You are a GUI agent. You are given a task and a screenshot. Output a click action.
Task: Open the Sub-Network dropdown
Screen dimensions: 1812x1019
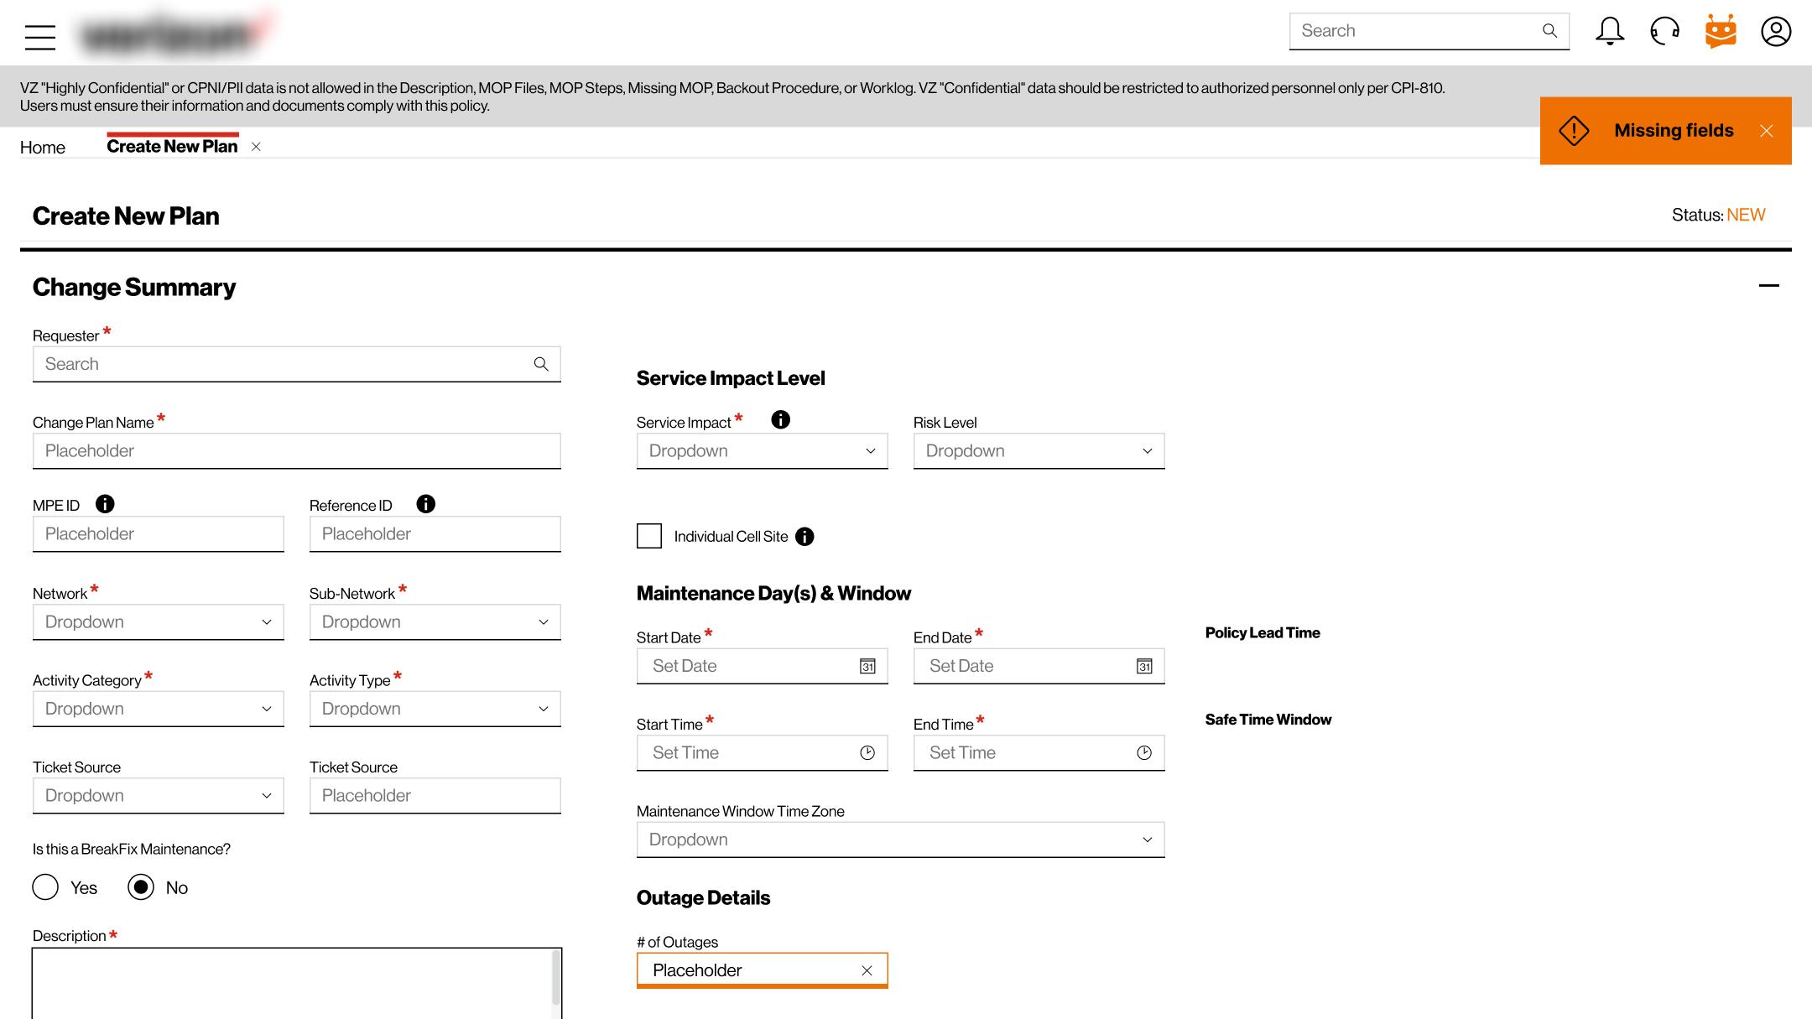(435, 622)
